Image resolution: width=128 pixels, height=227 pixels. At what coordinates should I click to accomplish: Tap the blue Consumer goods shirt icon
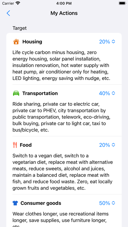[15, 203]
